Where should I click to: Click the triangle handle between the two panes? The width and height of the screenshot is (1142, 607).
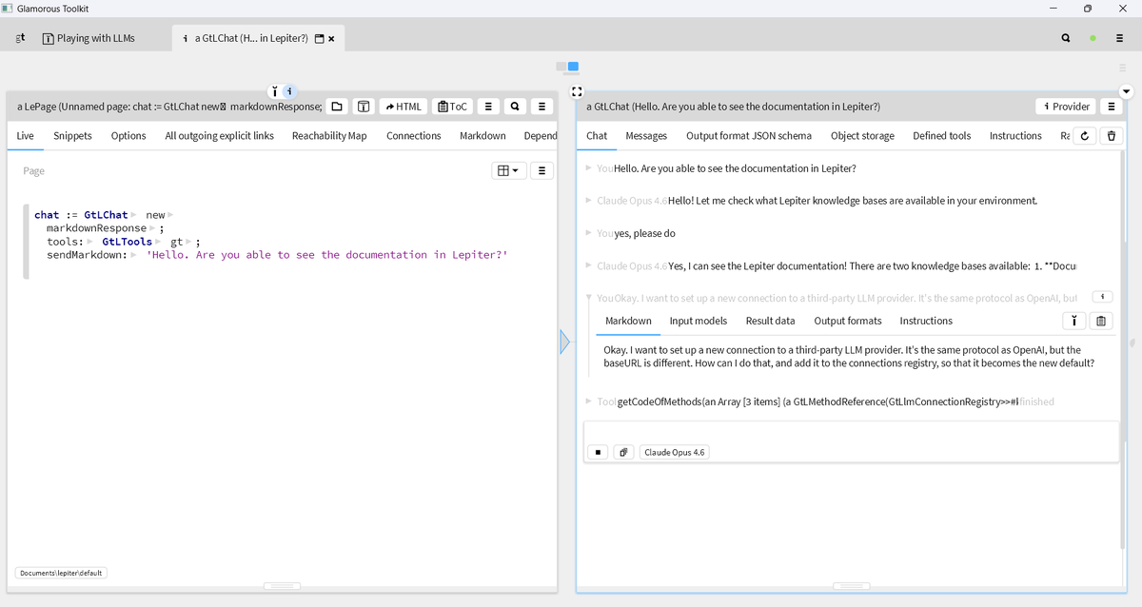[564, 342]
